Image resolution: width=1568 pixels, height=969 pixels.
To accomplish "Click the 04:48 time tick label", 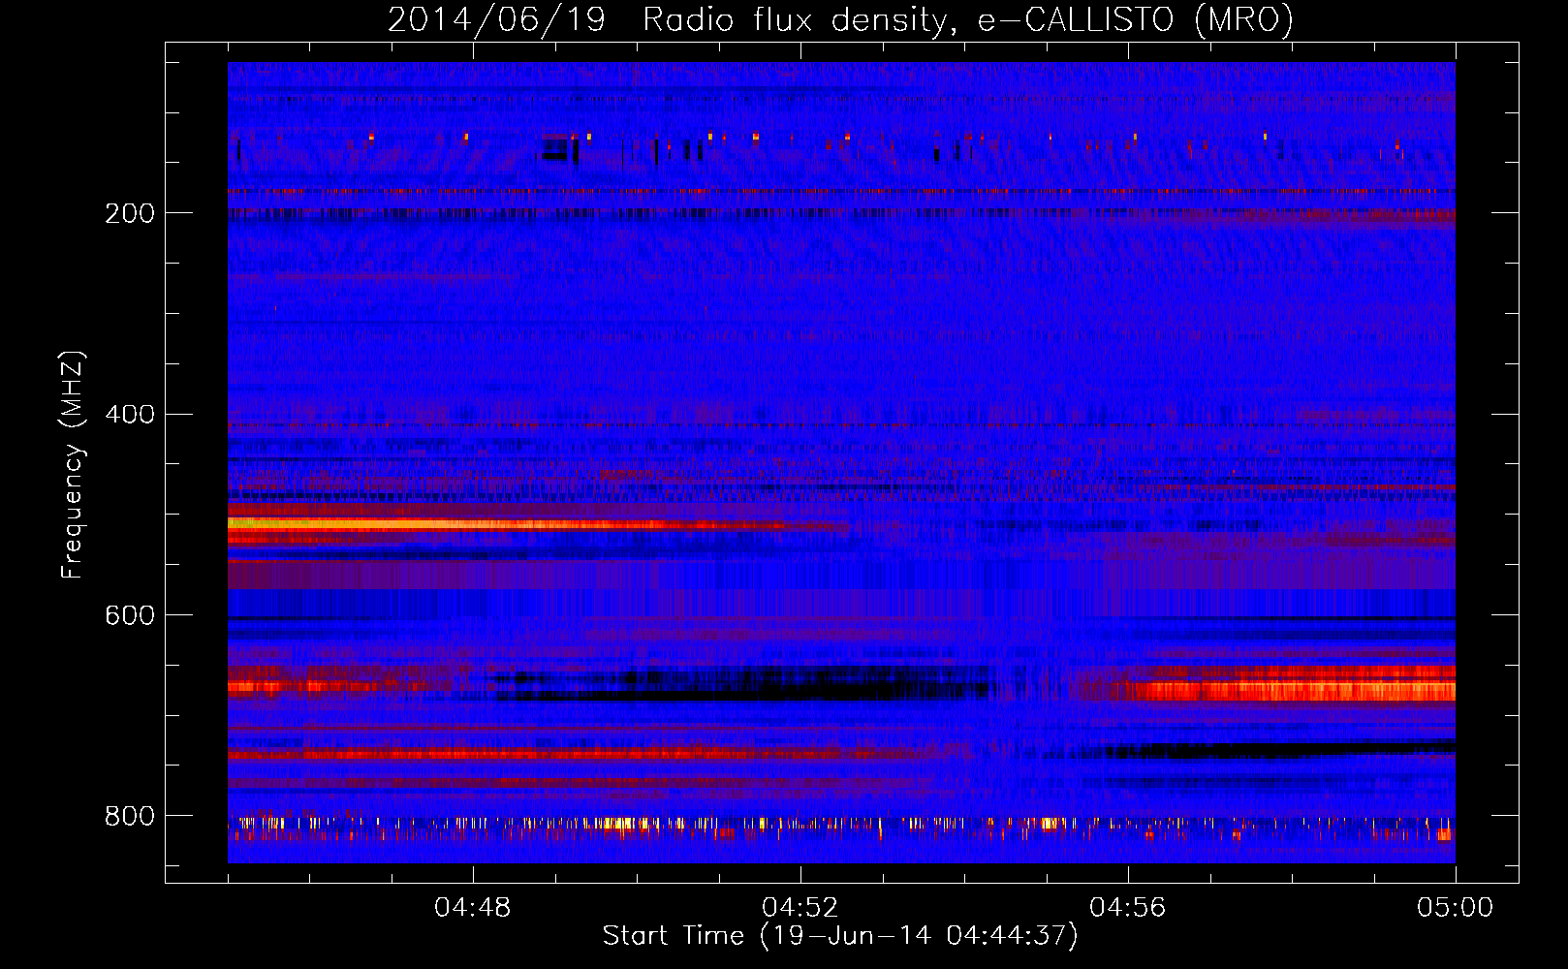I will (473, 908).
